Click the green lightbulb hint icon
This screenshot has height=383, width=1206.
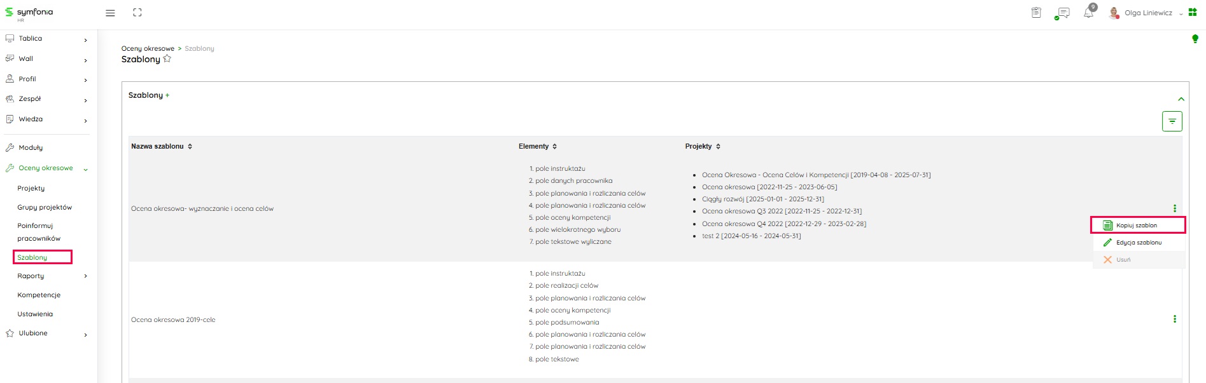point(1195,39)
